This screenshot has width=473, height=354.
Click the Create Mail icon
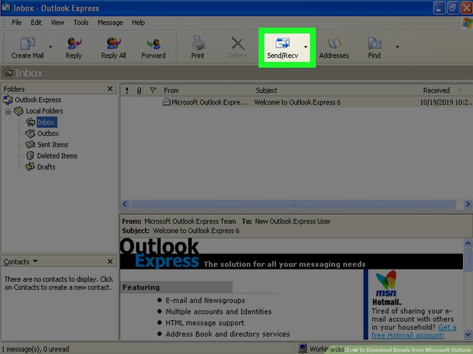click(26, 46)
